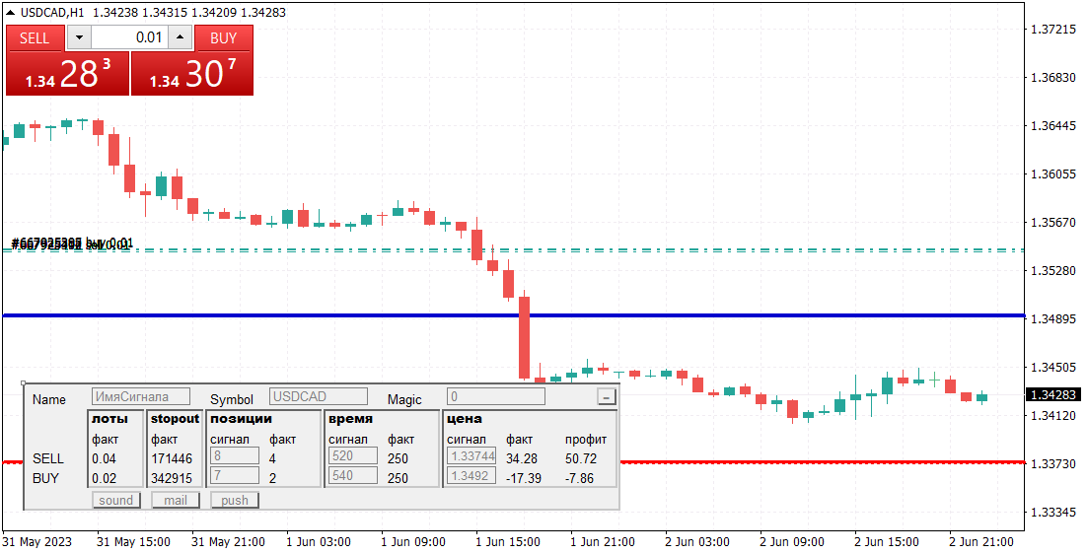Click the лоты column header
This screenshot has height=554, width=1087.
click(109, 418)
